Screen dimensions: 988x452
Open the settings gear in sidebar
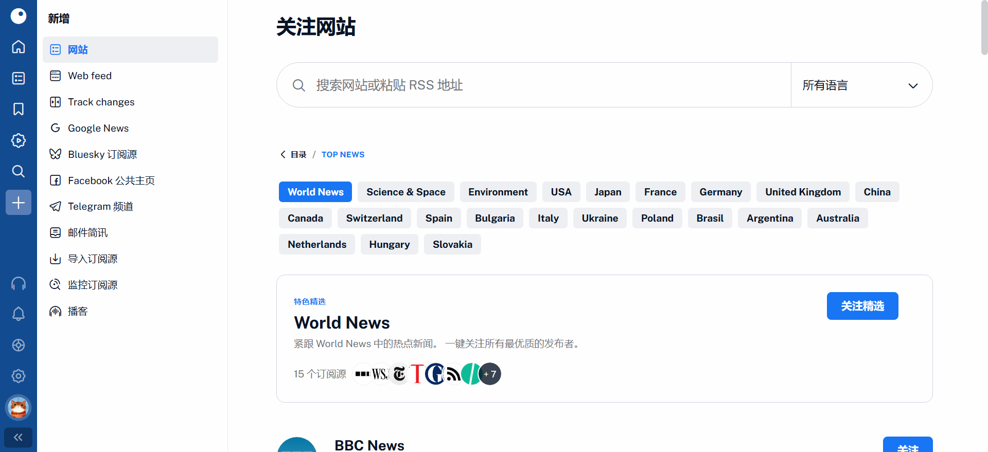(19, 376)
